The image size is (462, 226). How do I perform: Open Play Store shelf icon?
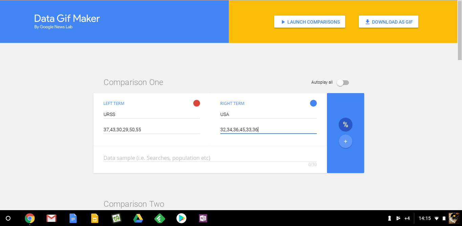(181, 218)
